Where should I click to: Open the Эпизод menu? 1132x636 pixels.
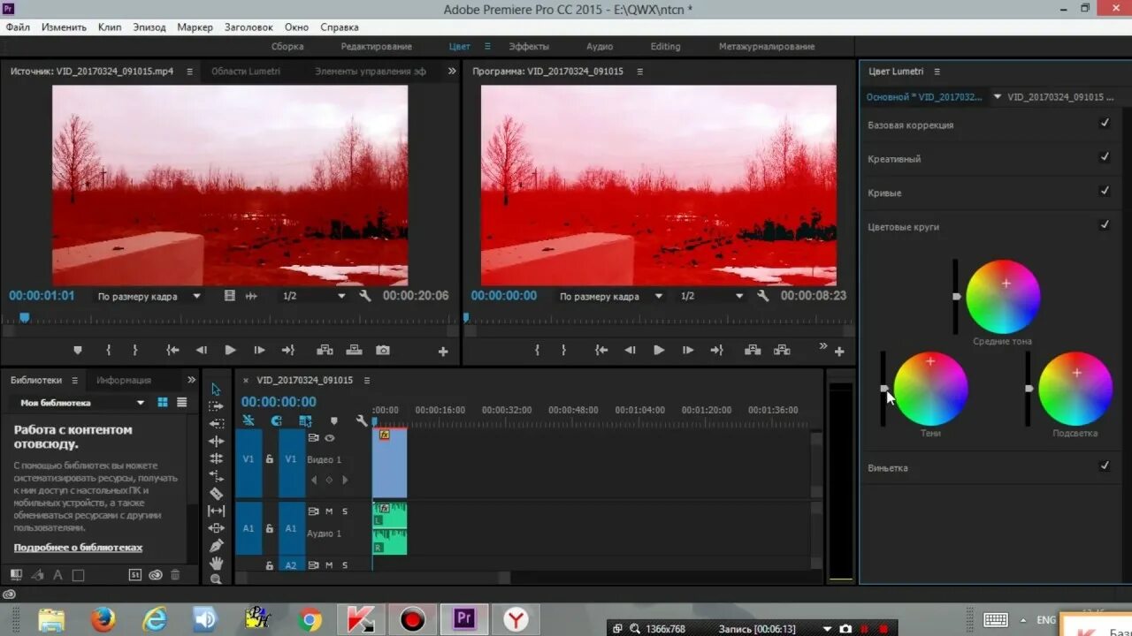tap(149, 27)
